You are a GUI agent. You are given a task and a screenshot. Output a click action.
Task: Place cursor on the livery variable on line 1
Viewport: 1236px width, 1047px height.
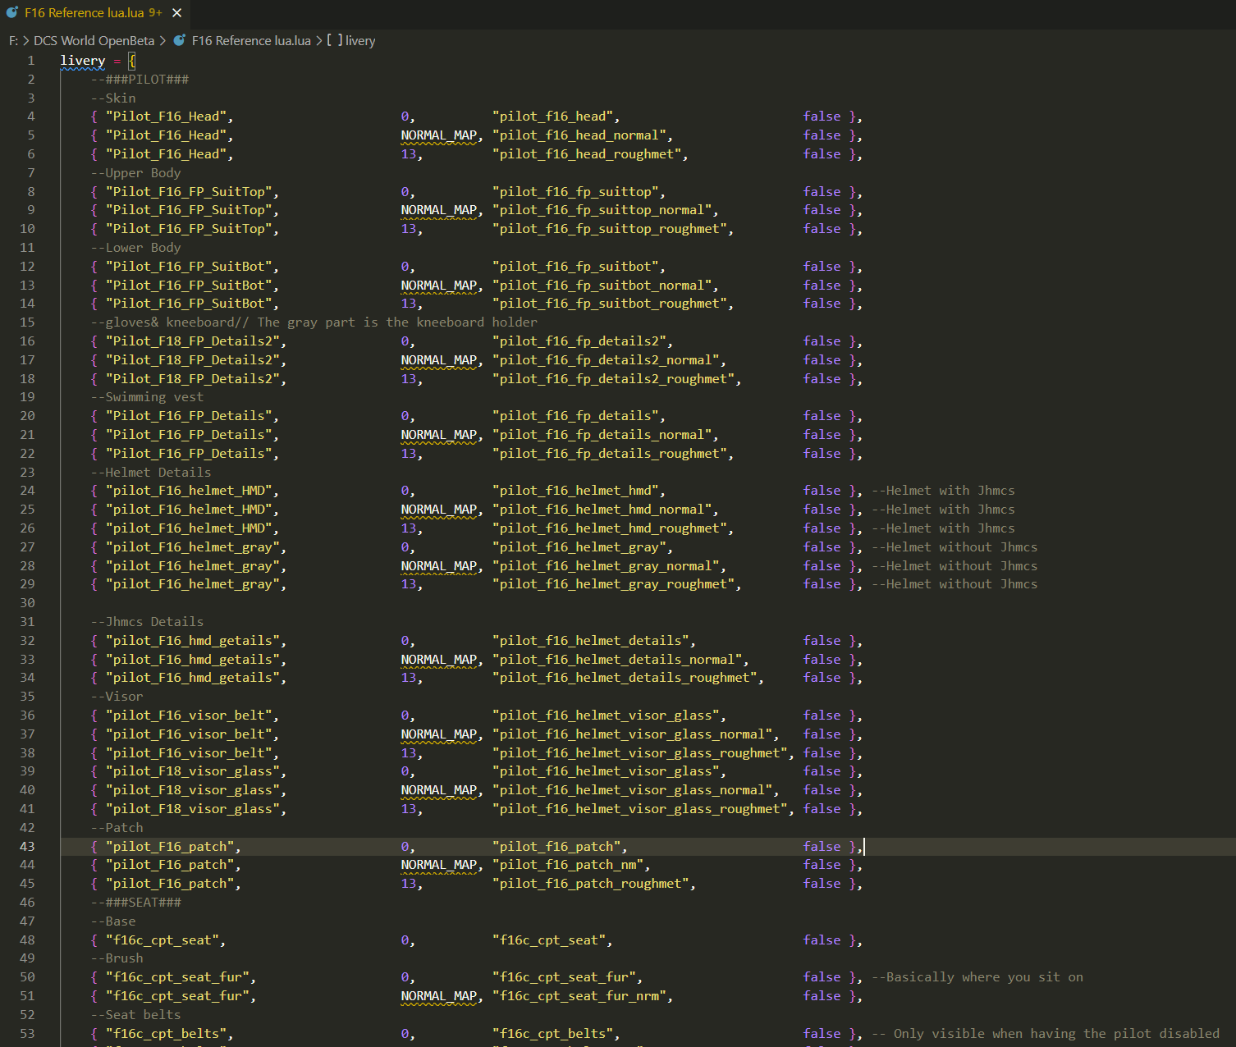point(82,61)
